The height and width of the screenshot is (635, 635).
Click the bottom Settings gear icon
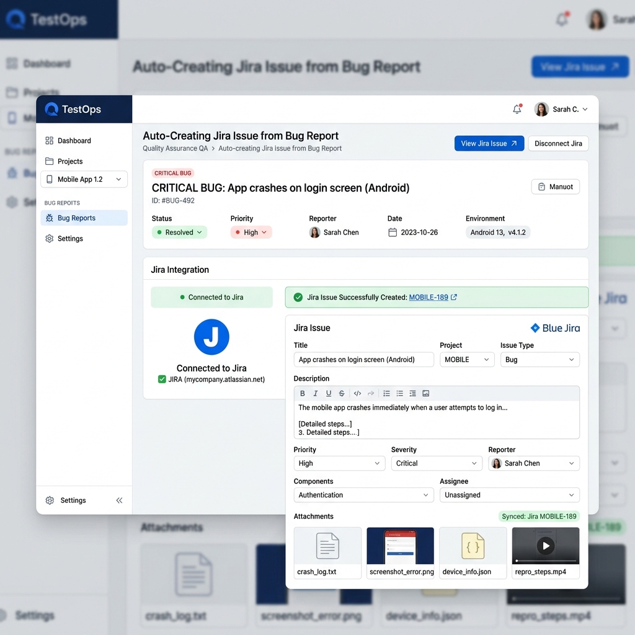pos(50,500)
